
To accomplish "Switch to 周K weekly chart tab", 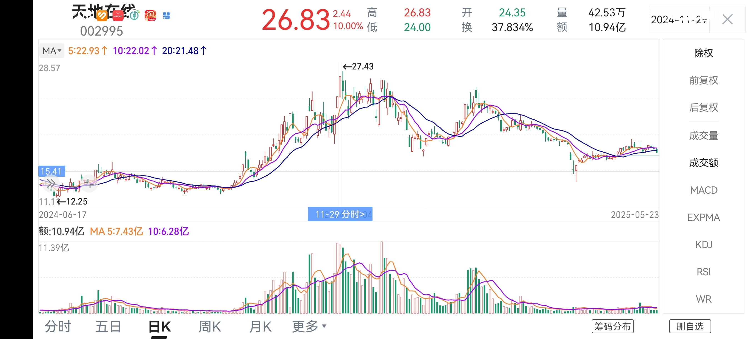I will point(210,326).
